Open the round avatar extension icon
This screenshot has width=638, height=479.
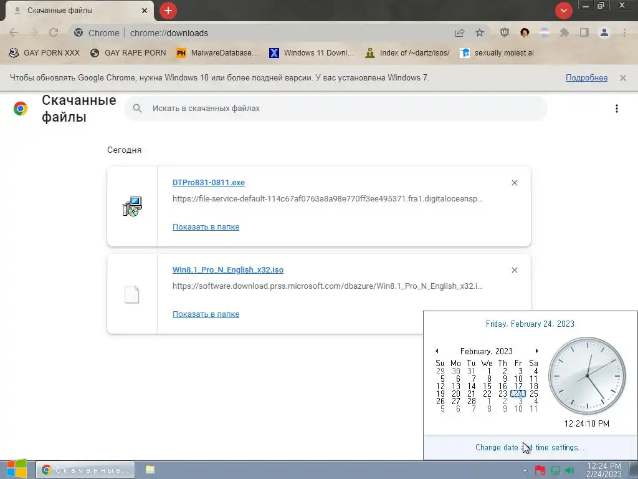point(525,32)
